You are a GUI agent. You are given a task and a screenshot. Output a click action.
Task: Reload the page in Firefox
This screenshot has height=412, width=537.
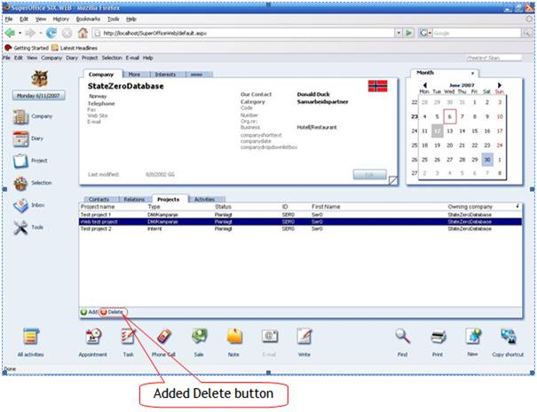pyautogui.click(x=51, y=33)
